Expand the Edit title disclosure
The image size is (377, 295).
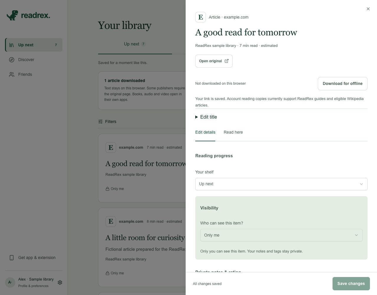tap(206, 117)
